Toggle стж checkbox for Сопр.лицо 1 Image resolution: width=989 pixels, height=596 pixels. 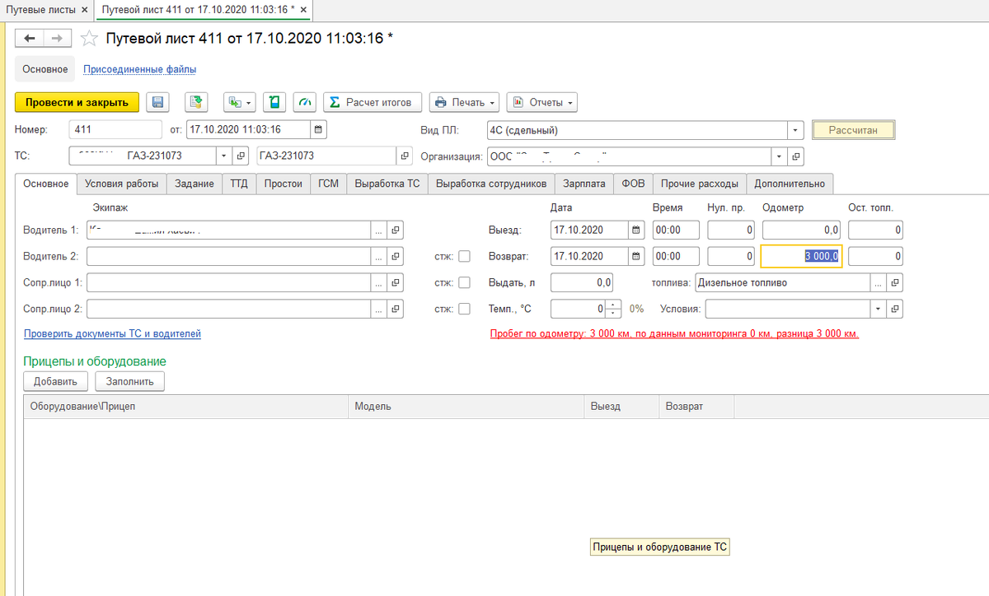tap(464, 282)
